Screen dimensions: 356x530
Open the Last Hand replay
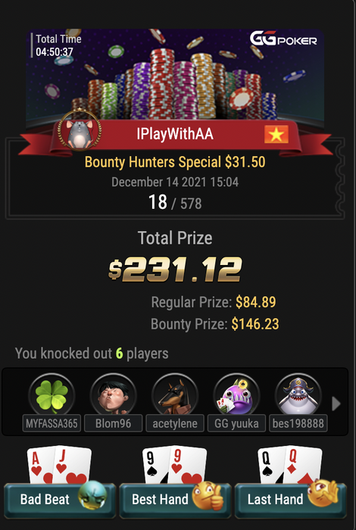[290, 499]
